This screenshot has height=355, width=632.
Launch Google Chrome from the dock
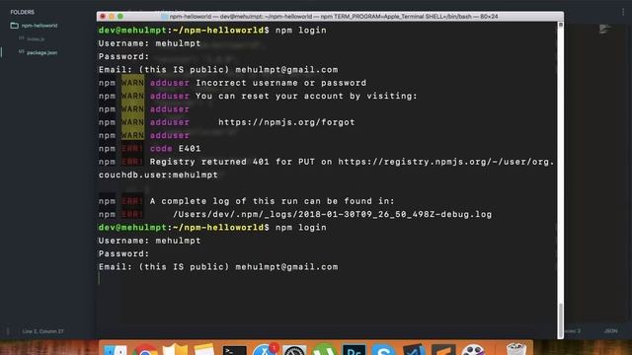coord(144,349)
